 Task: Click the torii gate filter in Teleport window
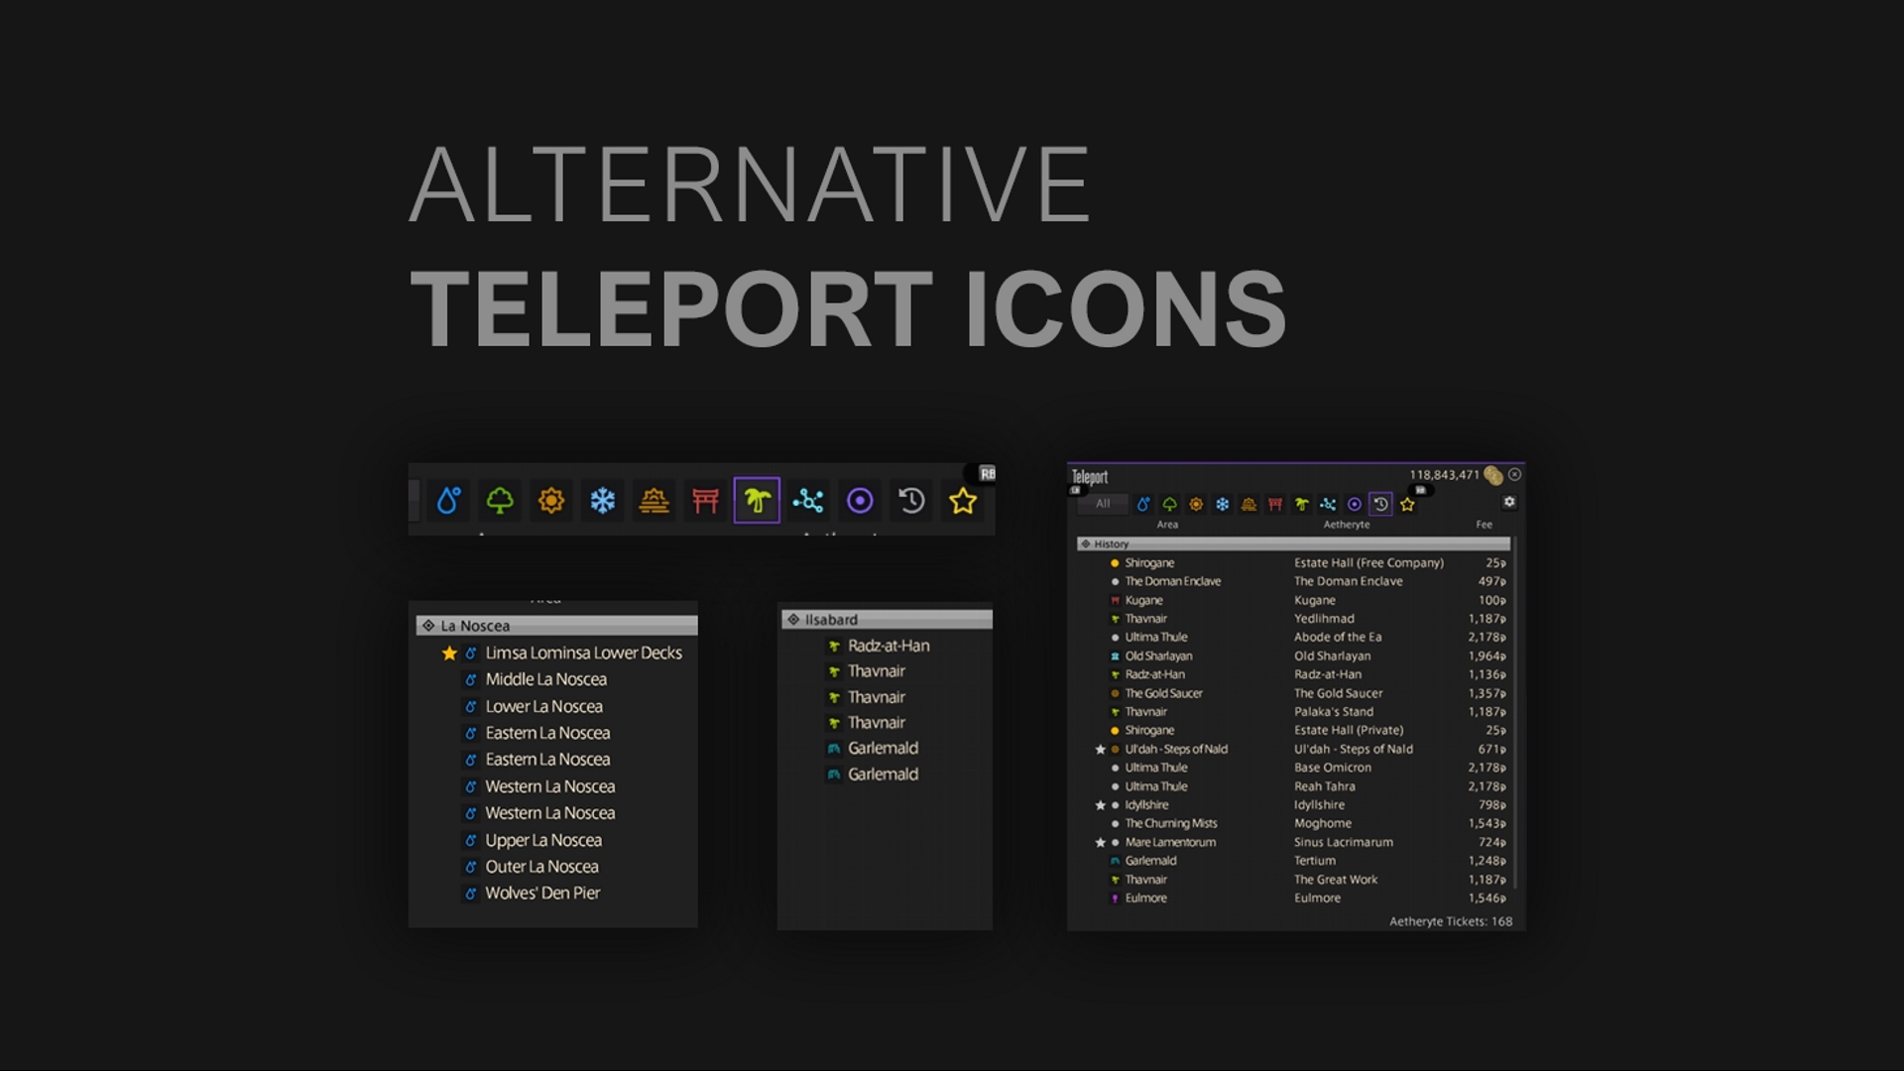[x=1275, y=504]
